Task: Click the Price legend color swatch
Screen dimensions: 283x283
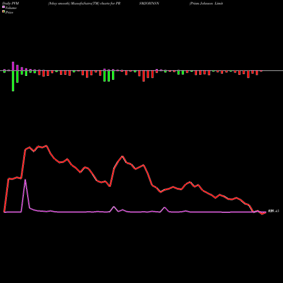Action: tap(3, 12)
